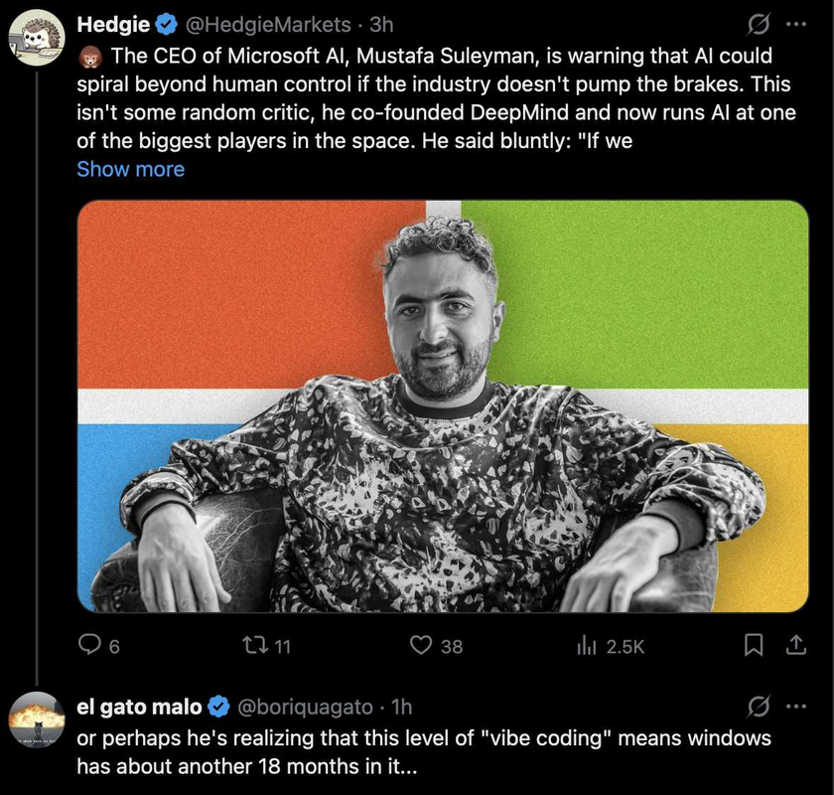Open more options on el gato malo's reply

796,708
